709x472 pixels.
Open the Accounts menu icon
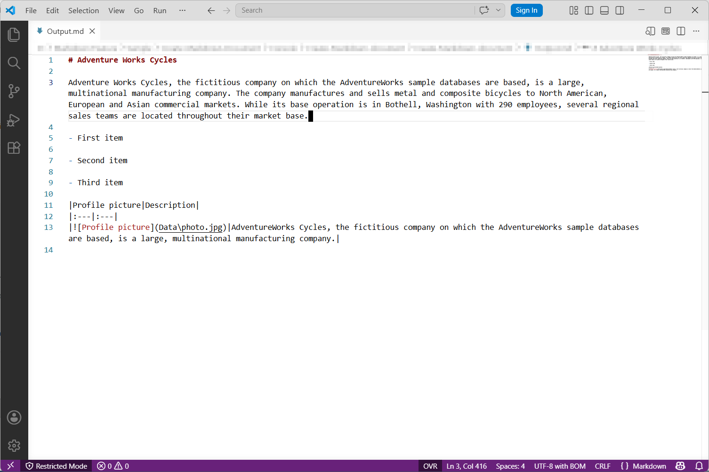tap(14, 417)
